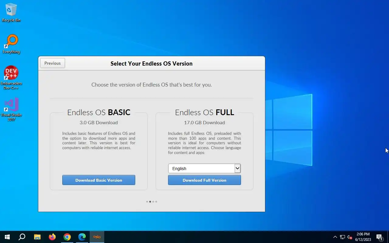Screen dimensions: 389x243
Task: Open the notification center icon
Action: tap(379, 237)
